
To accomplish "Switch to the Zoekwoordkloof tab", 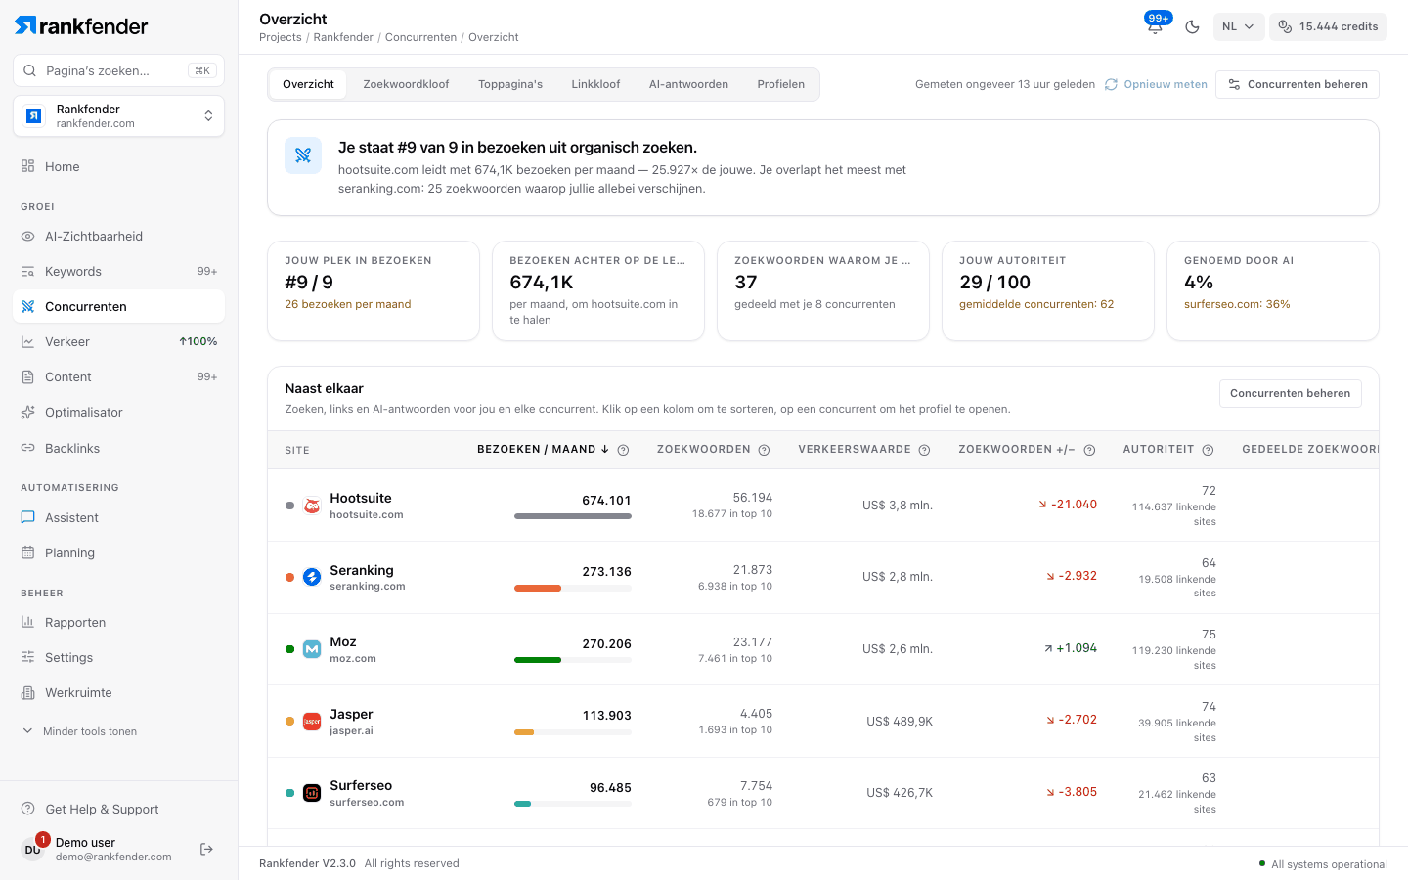I will pos(406,84).
